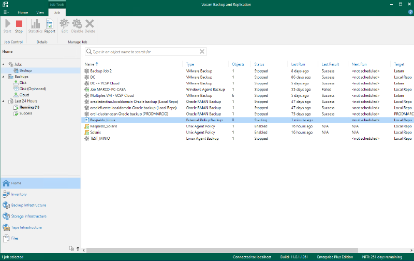Sort by the Objects column header
Image resolution: width=414 pixels, height=261 pixels.
tap(238, 64)
